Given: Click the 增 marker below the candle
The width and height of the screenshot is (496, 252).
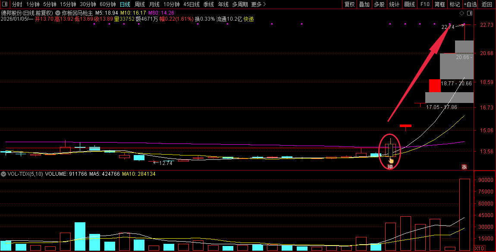Looking at the screenshot, I should pos(390,166).
